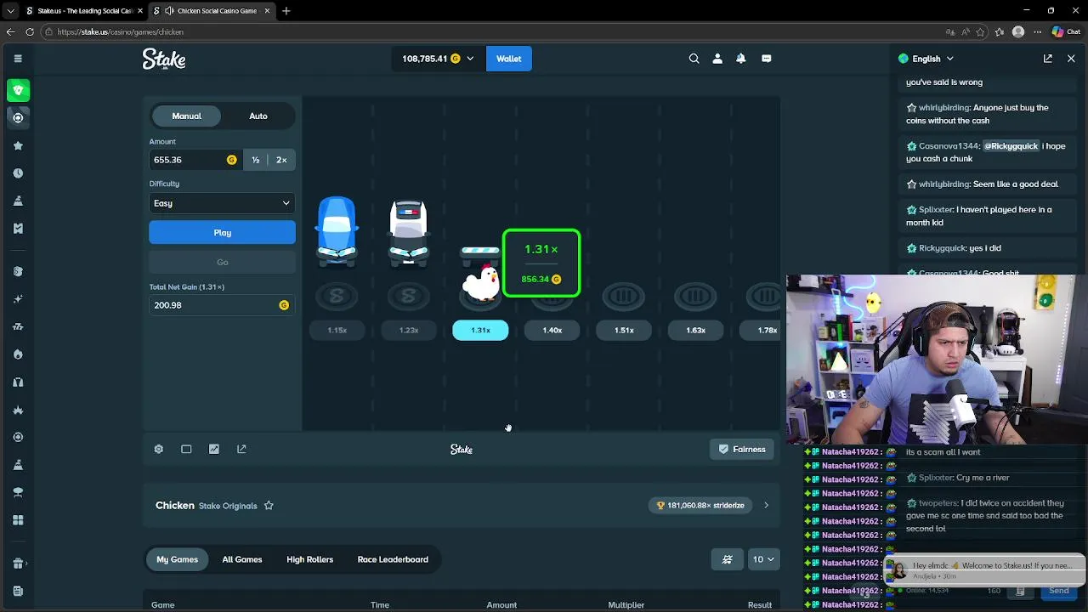The height and width of the screenshot is (612, 1088).
Task: Expand the 181,060.88× striderlze record arrow
Action: pyautogui.click(x=766, y=506)
